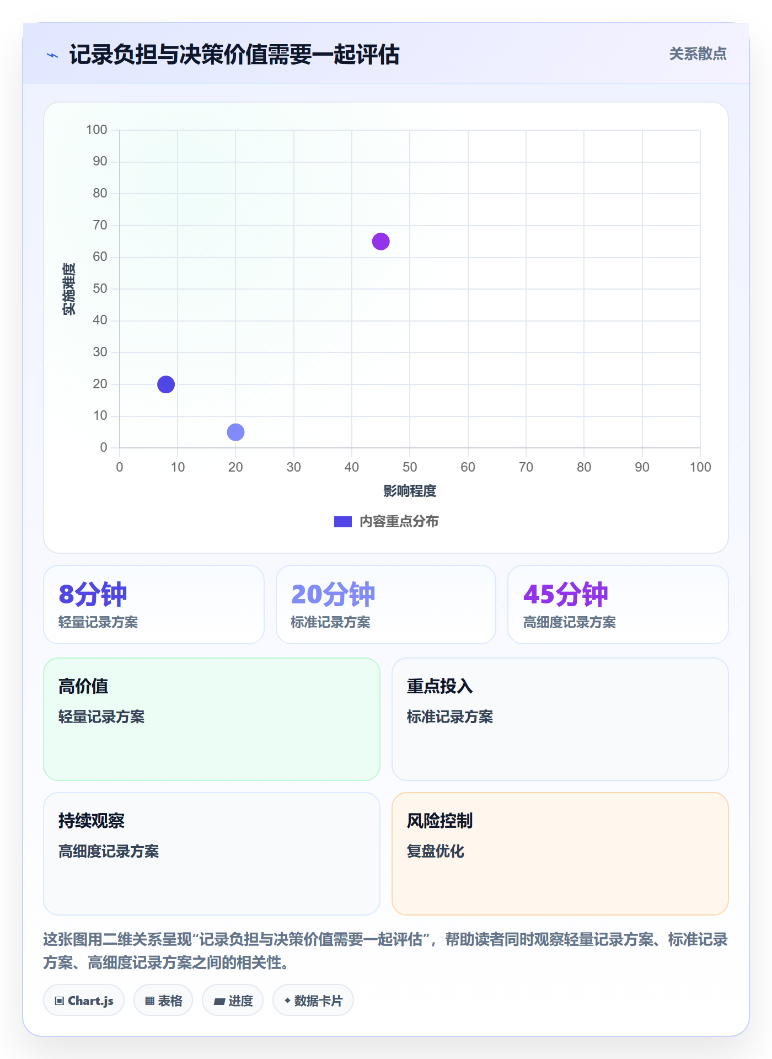Select the 8分钟 轻量记录方案 stat card
The image size is (772, 1059).
click(154, 605)
